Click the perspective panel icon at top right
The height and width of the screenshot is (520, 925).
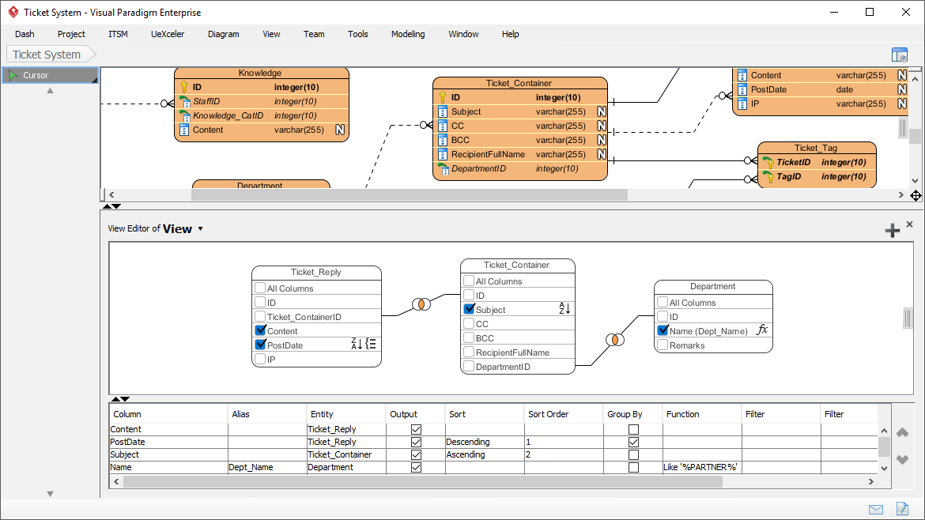click(x=899, y=55)
